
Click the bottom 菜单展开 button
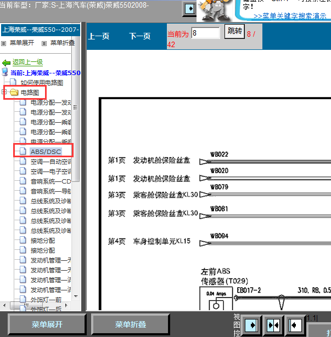point(47,324)
